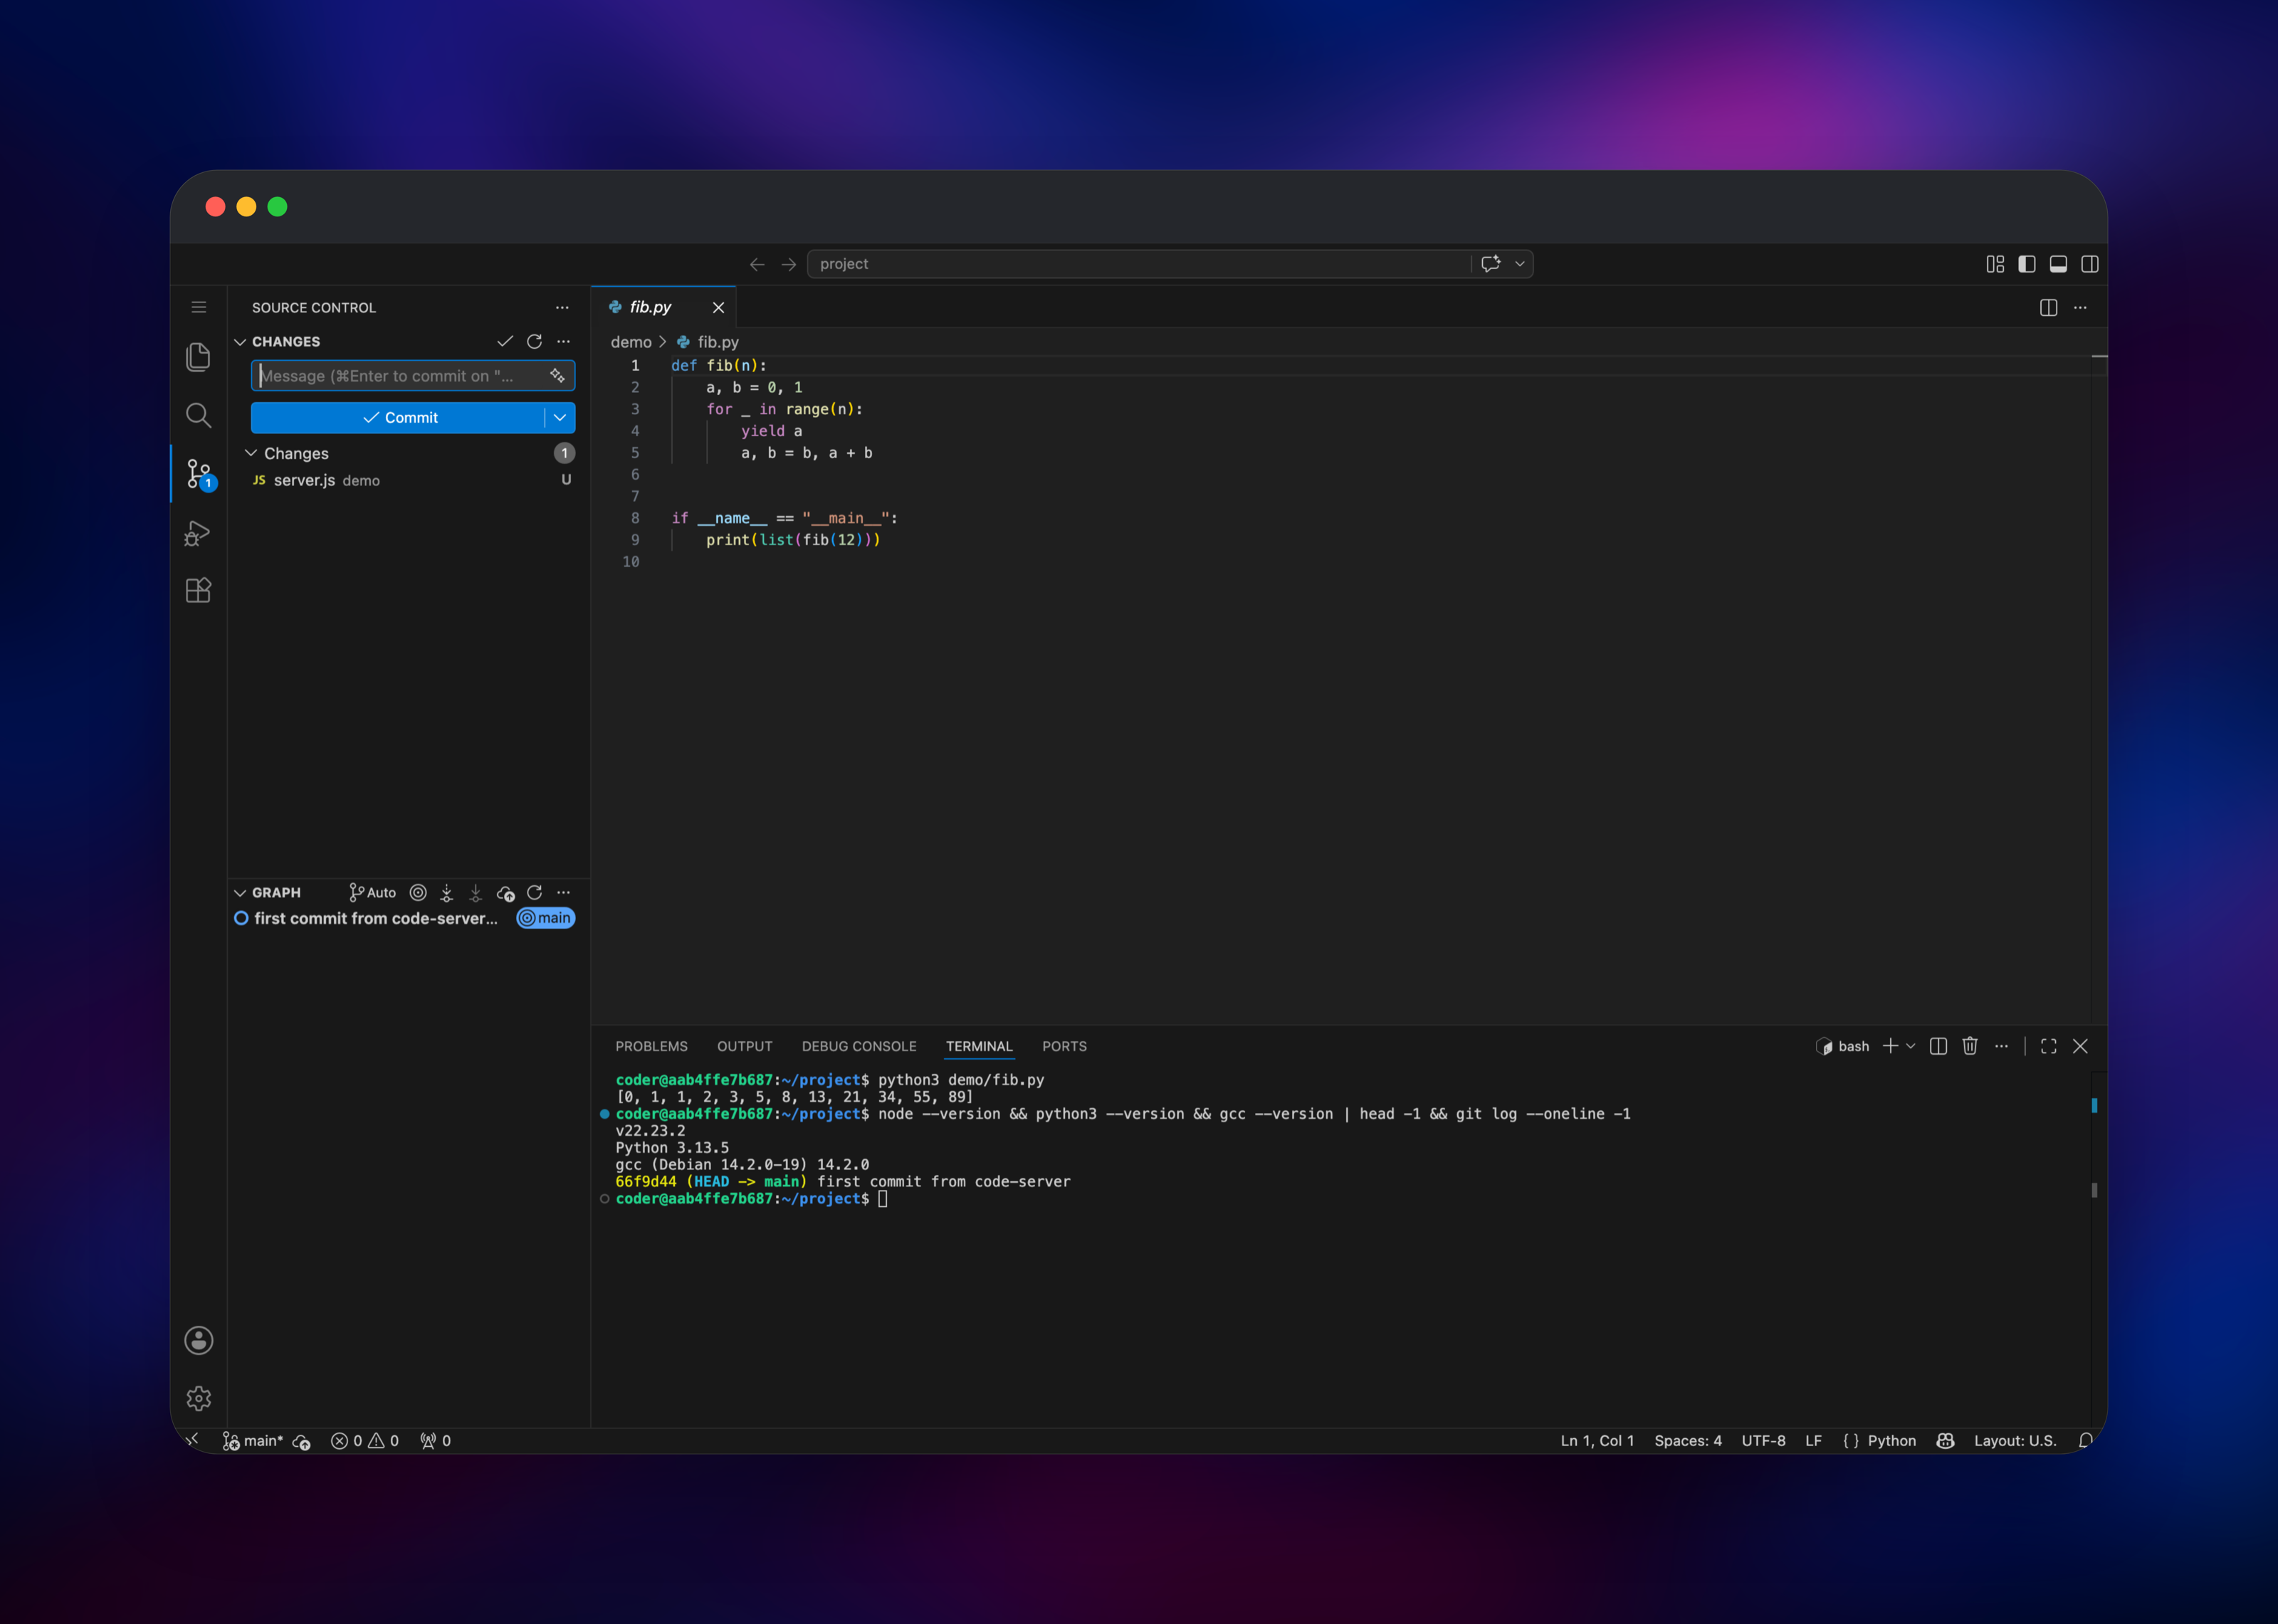The image size is (2278, 1624).
Task: Refresh the Changes section
Action: tap(534, 342)
